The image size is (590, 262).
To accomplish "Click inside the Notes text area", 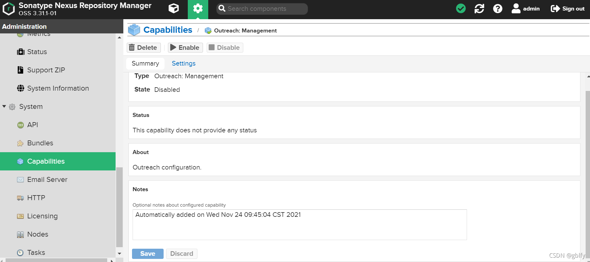I will click(x=300, y=225).
